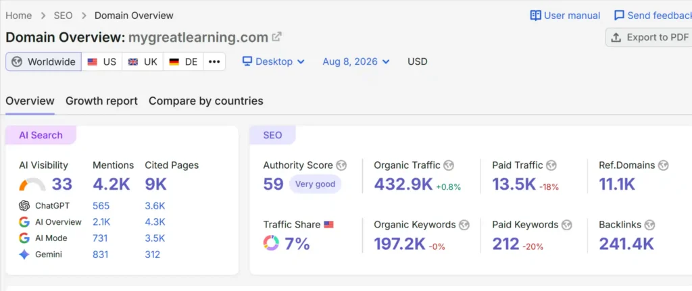Screen dimensions: 692x291
Task: Click Ref.Domains value 11.1K
Action: click(x=617, y=184)
